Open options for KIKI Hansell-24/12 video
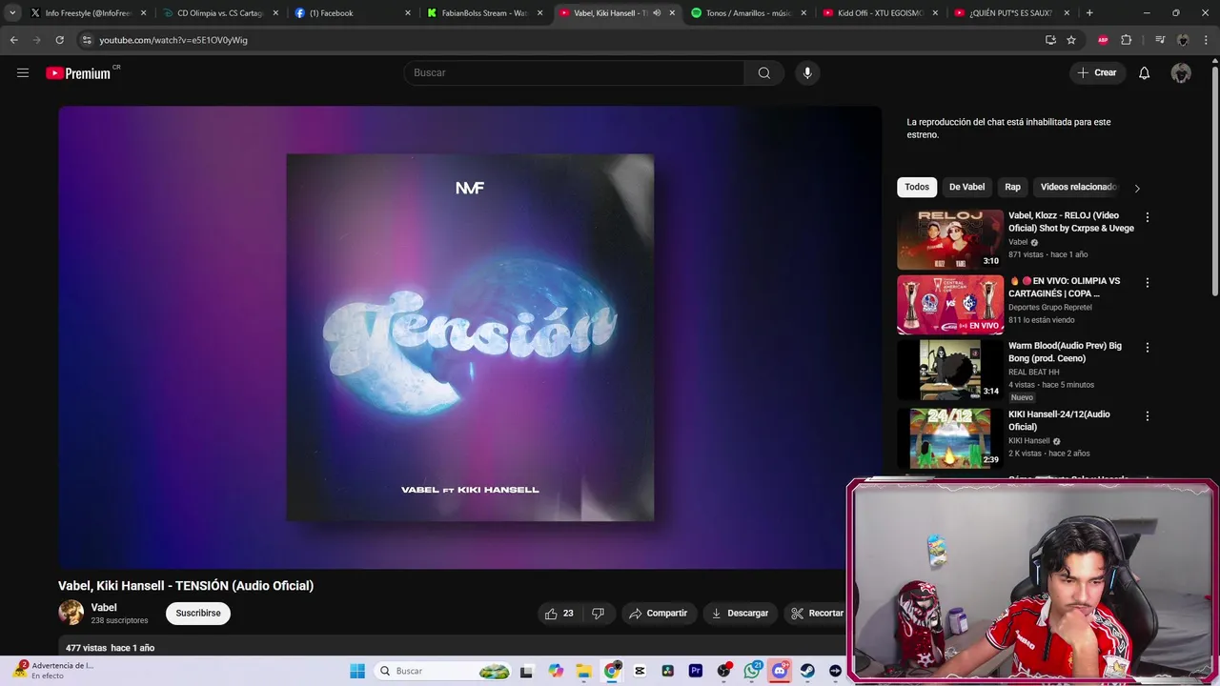Screen dimensions: 1220x686 [1147, 416]
